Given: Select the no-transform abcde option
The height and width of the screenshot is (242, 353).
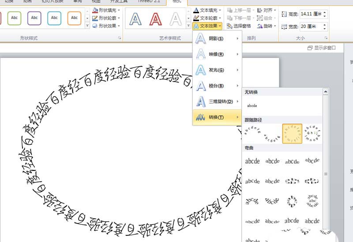Looking at the screenshot, I should click(x=252, y=106).
